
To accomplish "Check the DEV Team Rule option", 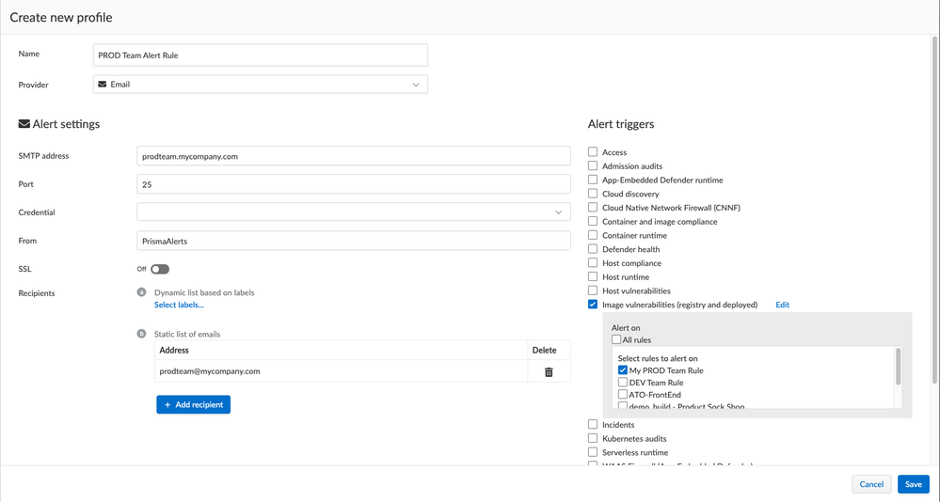I will 623,383.
